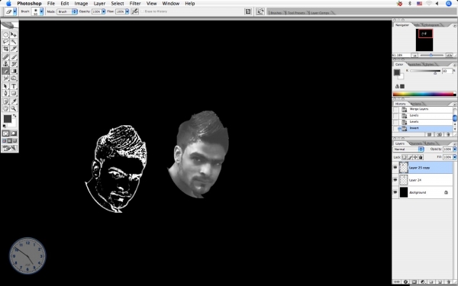Screen dimensions: 458x286
Task: Select the History Brush tool
Action: click(14, 64)
